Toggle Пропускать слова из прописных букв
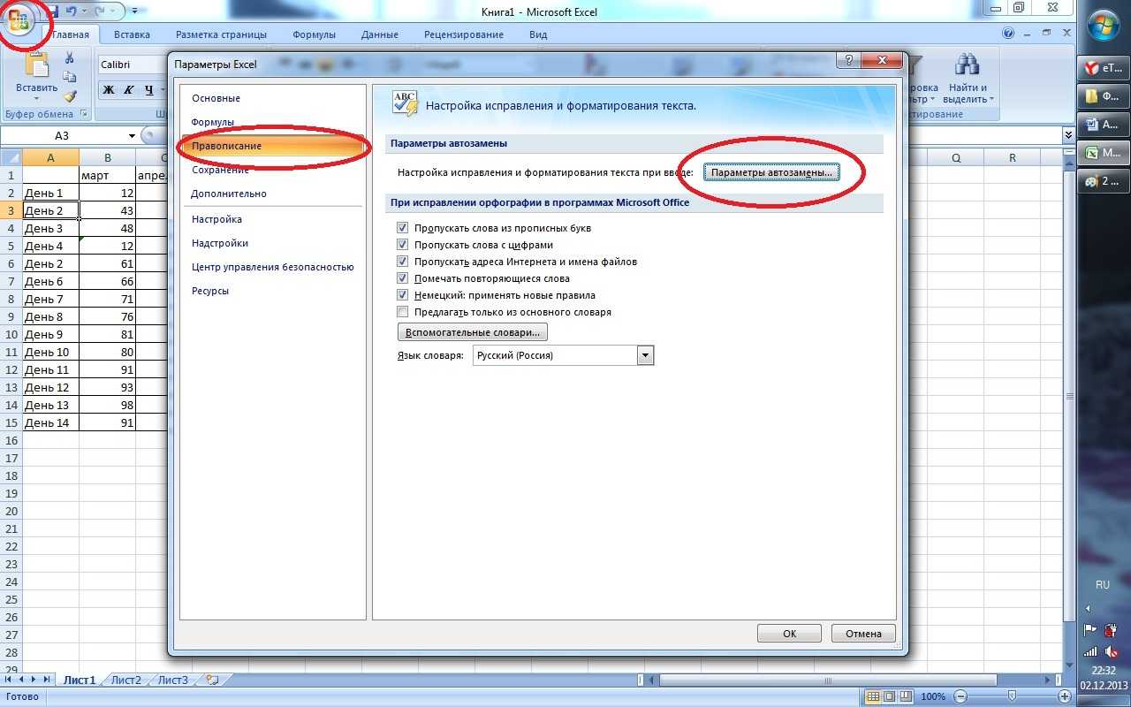Viewport: 1131px width, 707px height. tap(403, 228)
